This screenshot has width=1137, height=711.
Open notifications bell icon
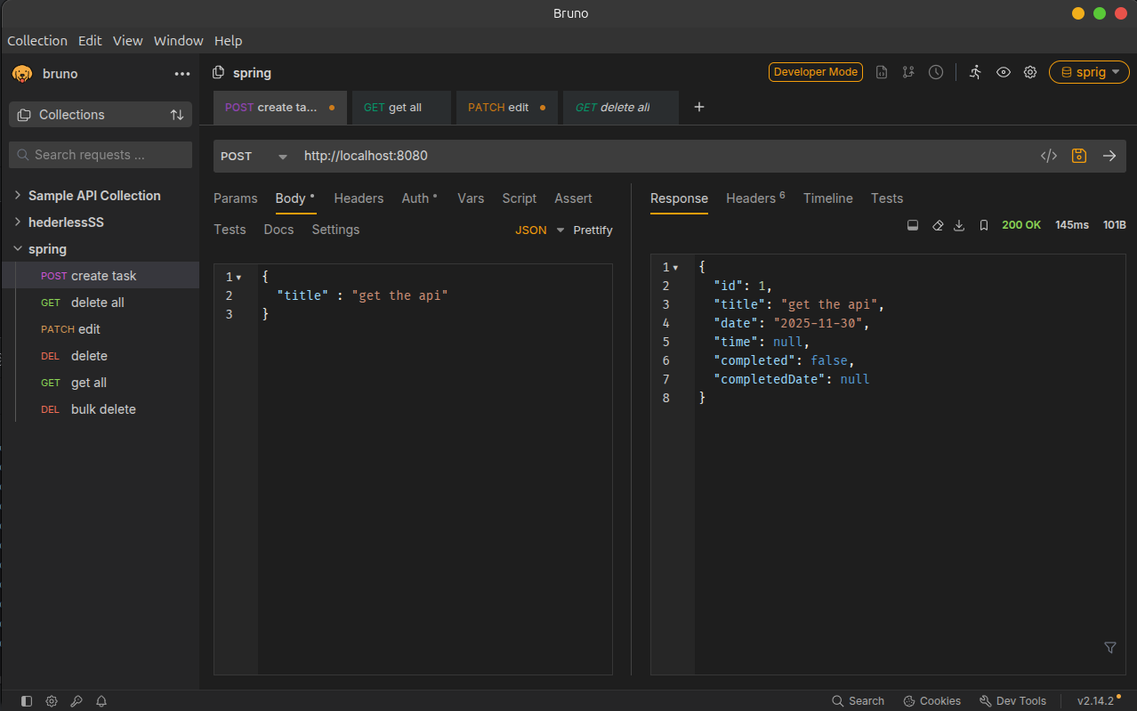(101, 701)
